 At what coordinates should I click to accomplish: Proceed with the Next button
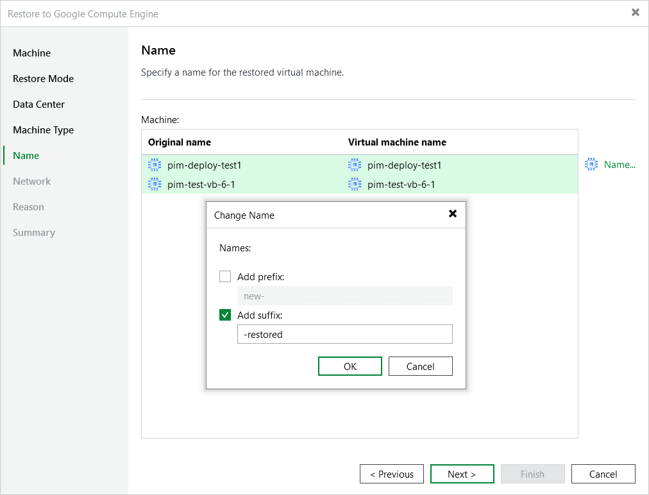click(462, 474)
